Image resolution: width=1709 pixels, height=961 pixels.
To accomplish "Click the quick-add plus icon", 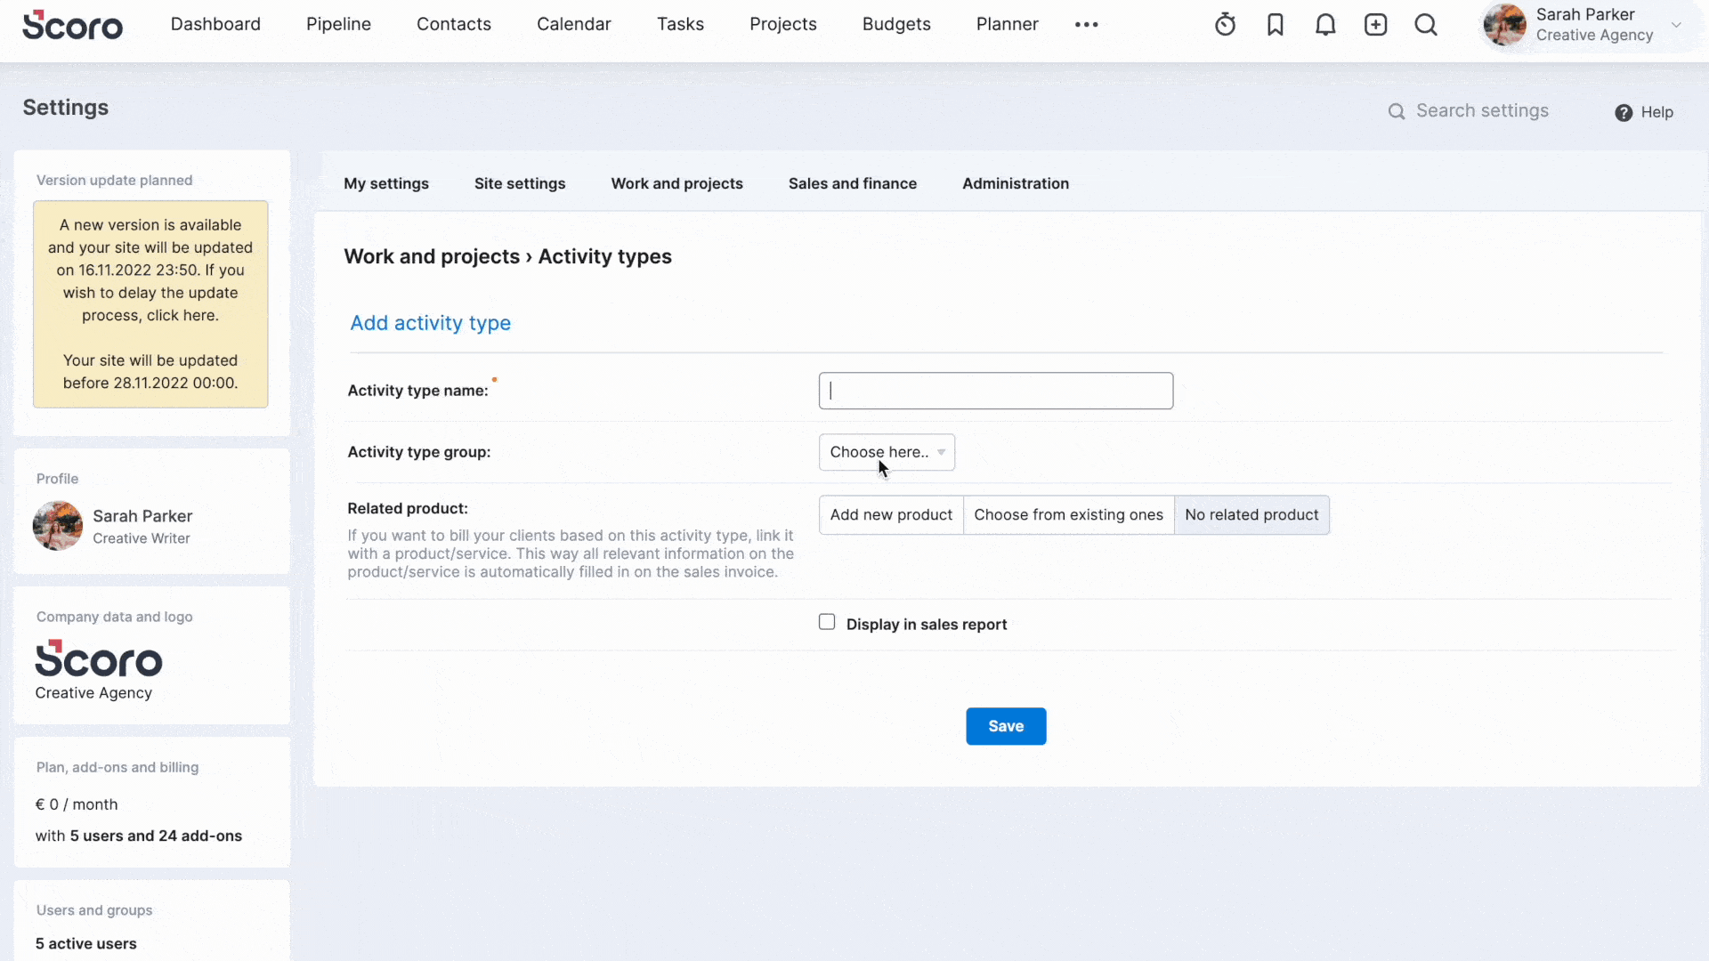I will (x=1375, y=23).
